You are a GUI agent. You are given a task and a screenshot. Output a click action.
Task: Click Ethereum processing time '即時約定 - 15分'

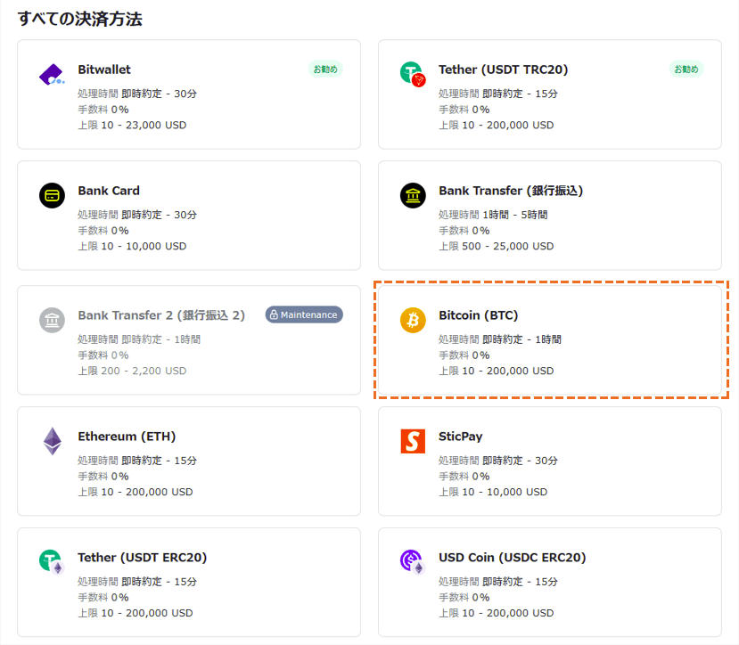(160, 460)
